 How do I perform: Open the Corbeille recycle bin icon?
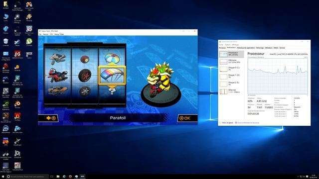(5, 43)
